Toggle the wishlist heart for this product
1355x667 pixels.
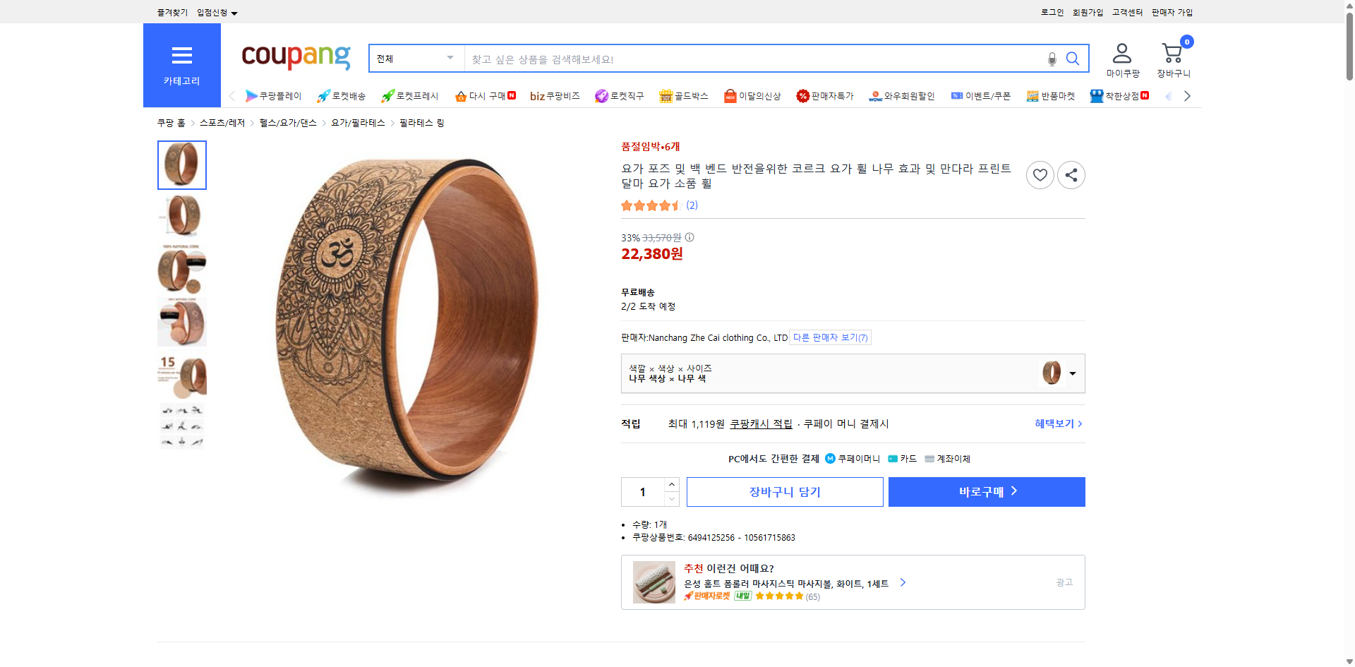click(x=1040, y=174)
